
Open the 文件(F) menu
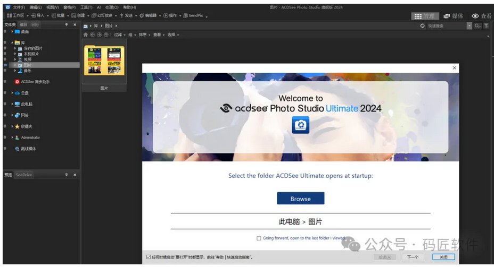(x=19, y=7)
